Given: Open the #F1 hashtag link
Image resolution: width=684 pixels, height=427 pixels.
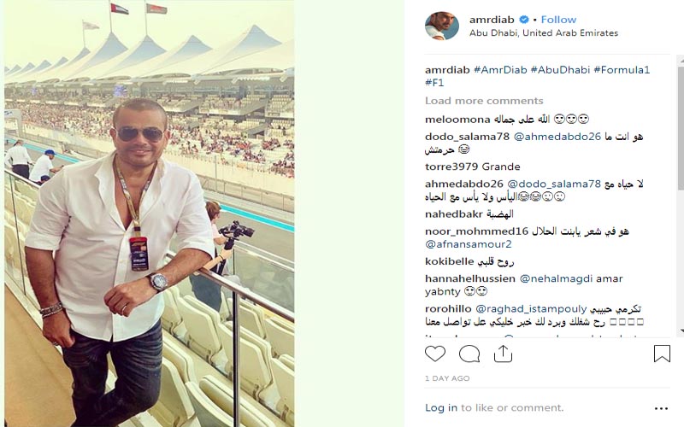Looking at the screenshot, I should 434,83.
